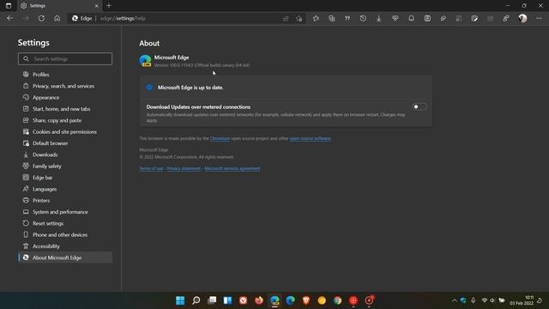Launch Vivaldi from the taskbar

243,300
